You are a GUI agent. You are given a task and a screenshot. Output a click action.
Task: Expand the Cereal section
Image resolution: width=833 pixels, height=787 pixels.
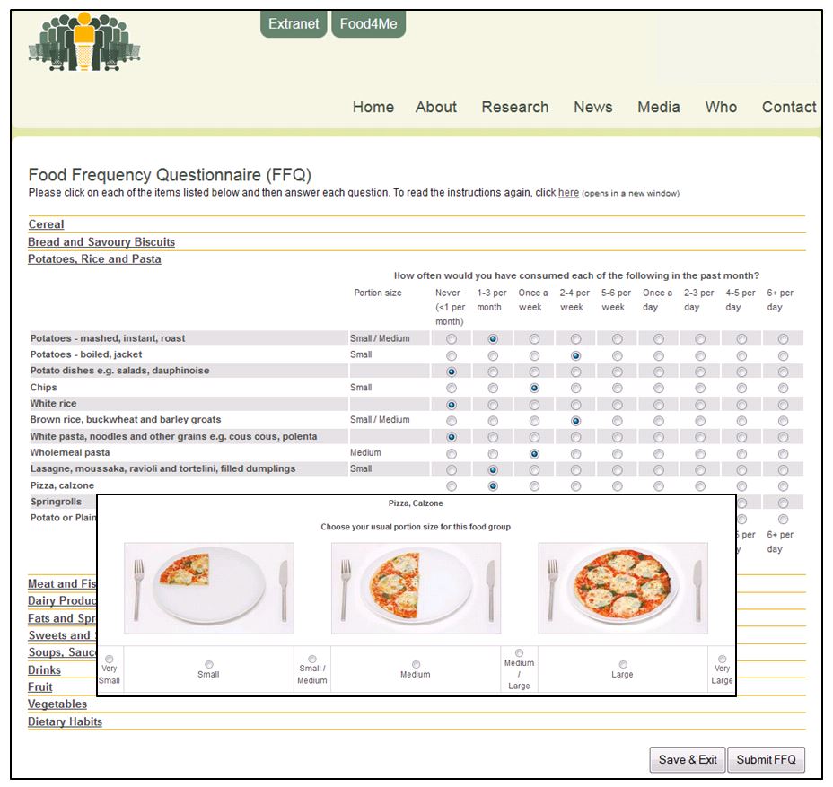46,224
